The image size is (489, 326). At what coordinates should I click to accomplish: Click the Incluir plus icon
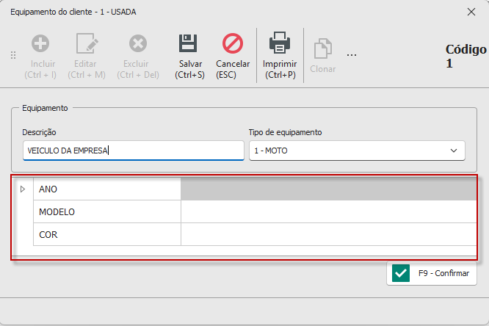click(40, 43)
